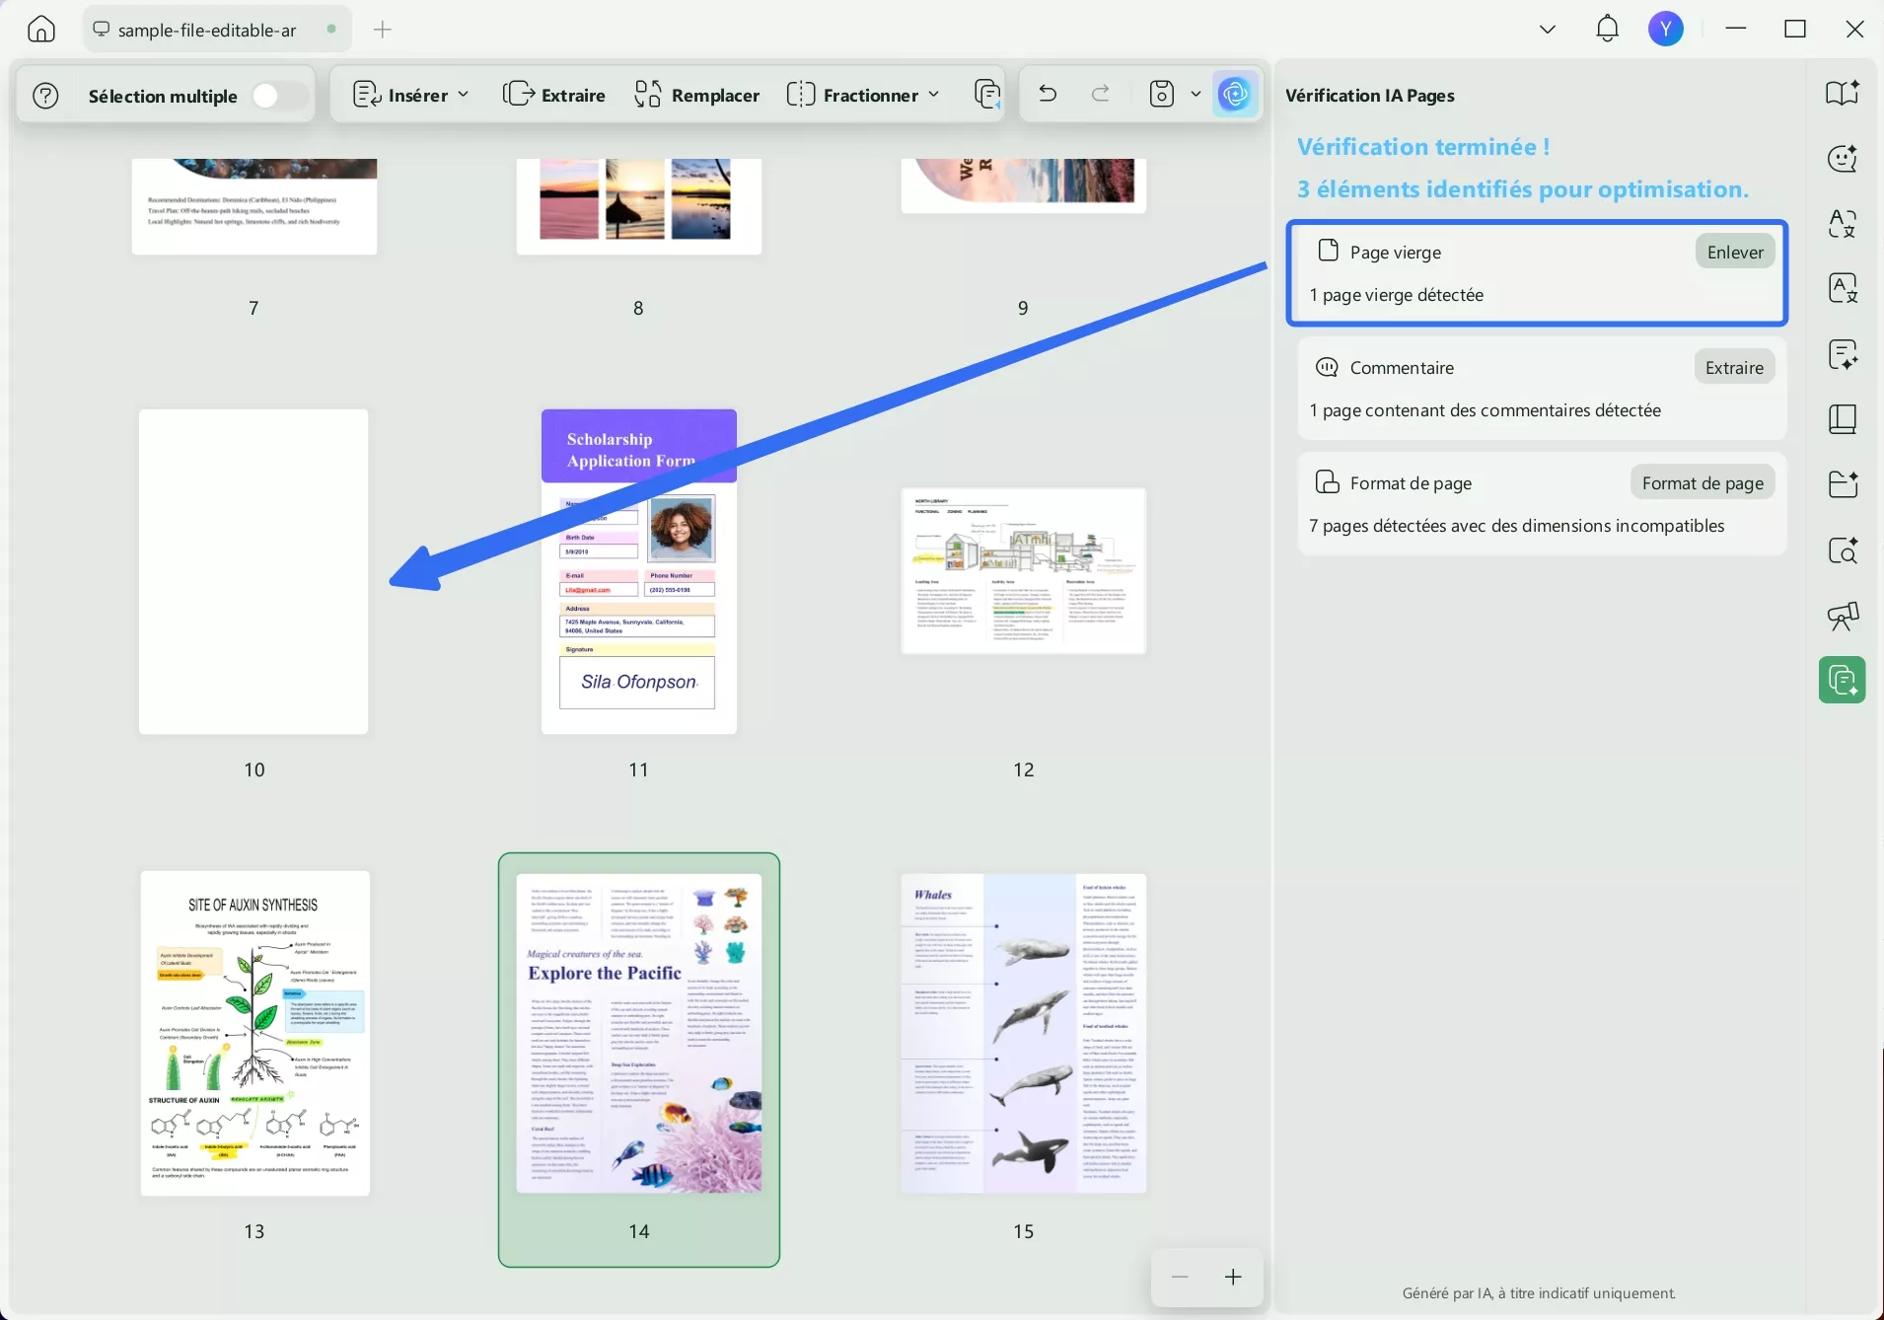This screenshot has width=1884, height=1320.
Task: Open the Insérer dropdown
Action: pyautogui.click(x=410, y=95)
